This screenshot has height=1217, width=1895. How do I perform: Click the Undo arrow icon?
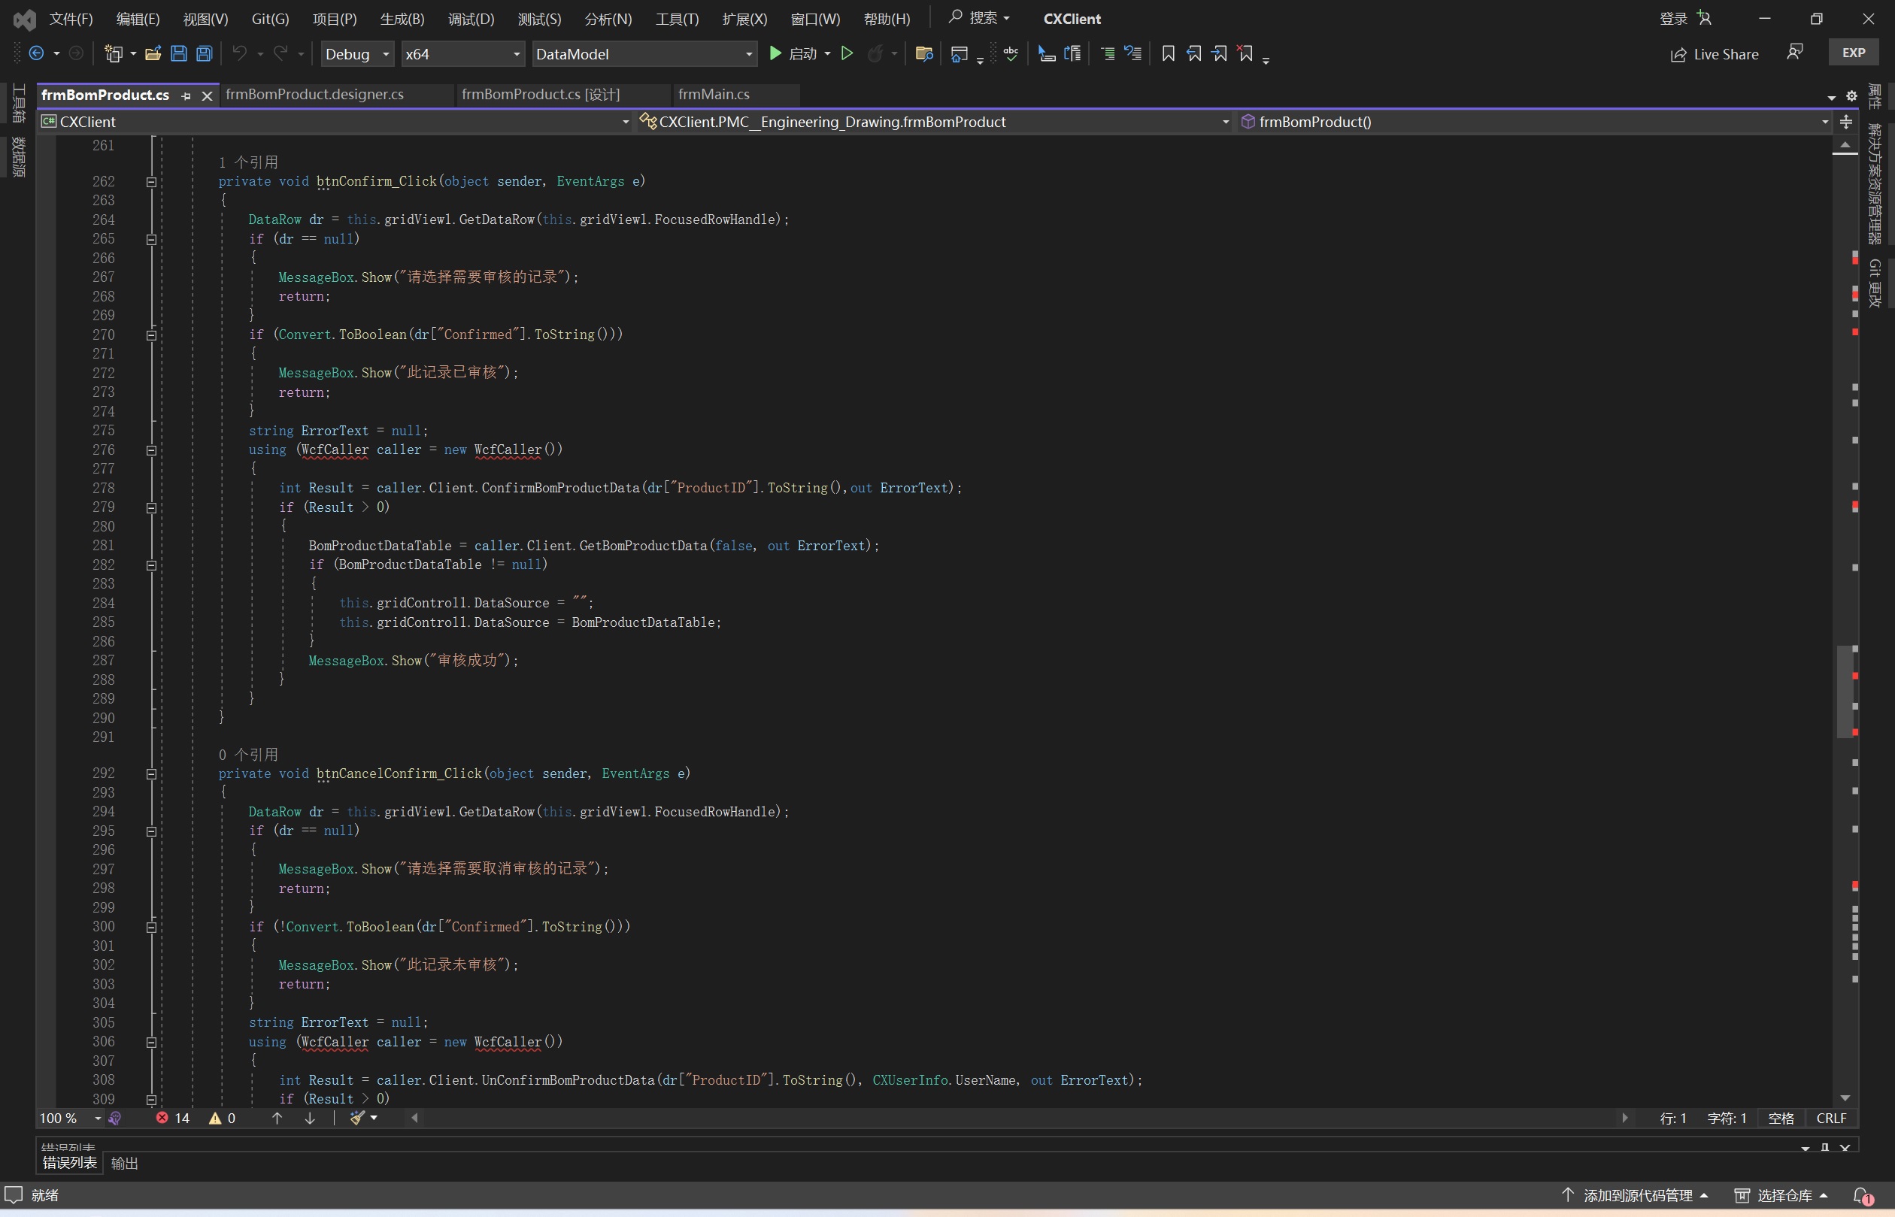pyautogui.click(x=240, y=53)
